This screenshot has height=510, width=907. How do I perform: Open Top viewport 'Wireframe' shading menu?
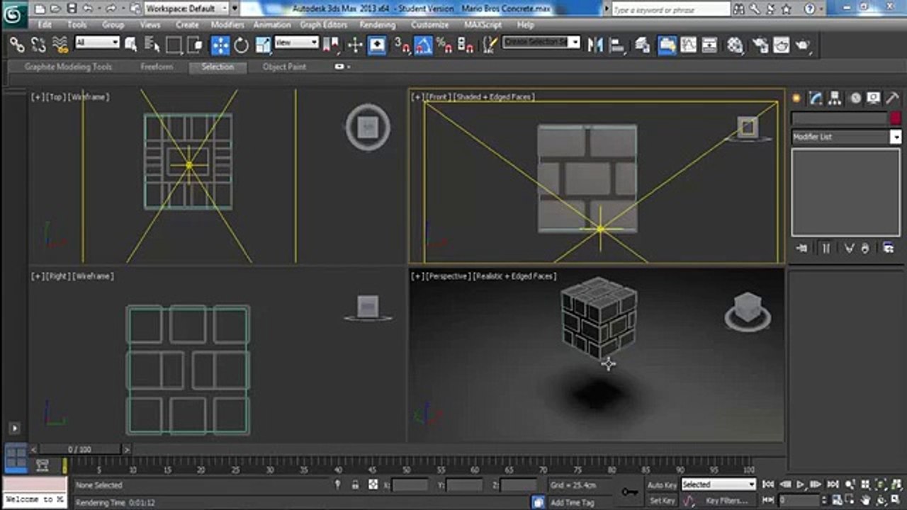pyautogui.click(x=89, y=96)
